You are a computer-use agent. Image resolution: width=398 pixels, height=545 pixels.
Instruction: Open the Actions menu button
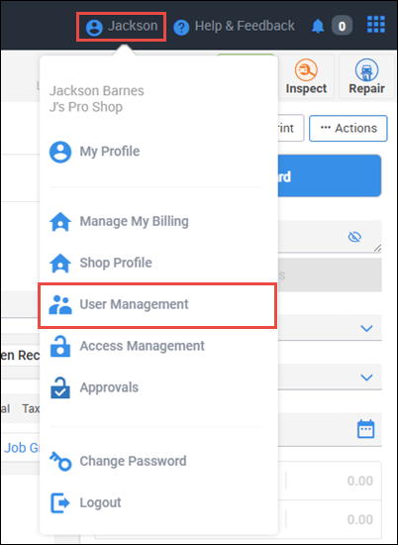point(348,128)
